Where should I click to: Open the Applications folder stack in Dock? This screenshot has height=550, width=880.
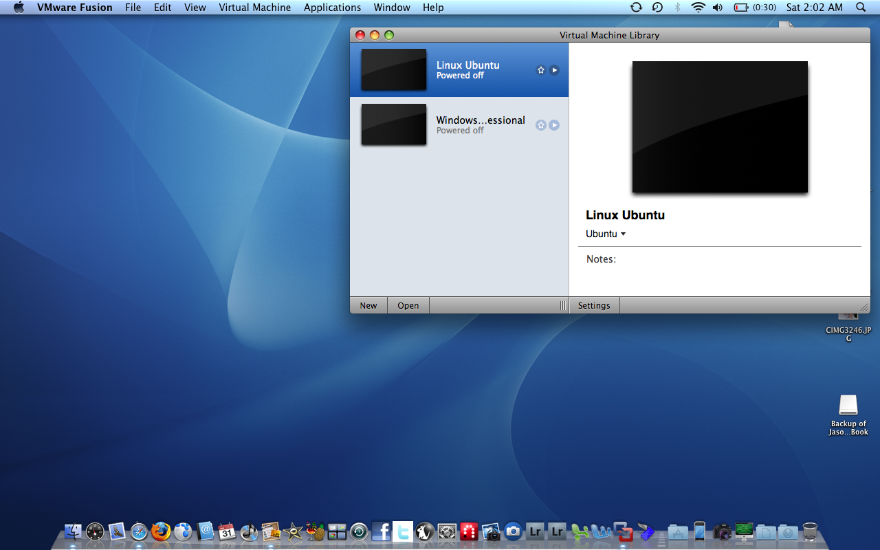[x=678, y=531]
